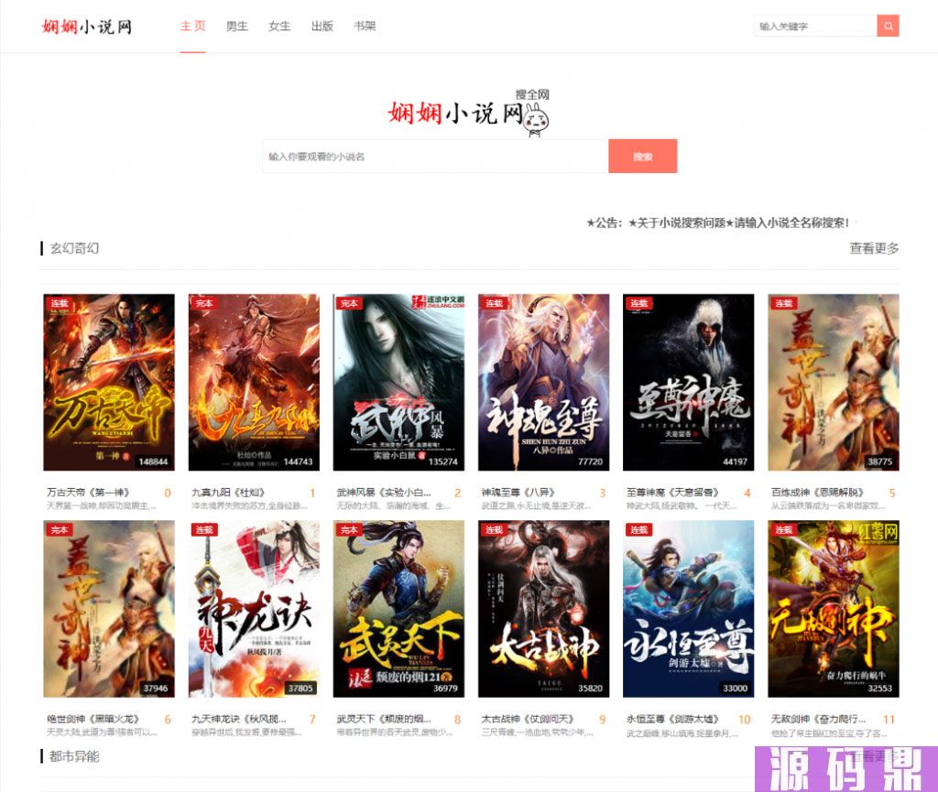Click the 连载 badge on 万古天帝 cover
The width and height of the screenshot is (938, 792).
coord(59,303)
